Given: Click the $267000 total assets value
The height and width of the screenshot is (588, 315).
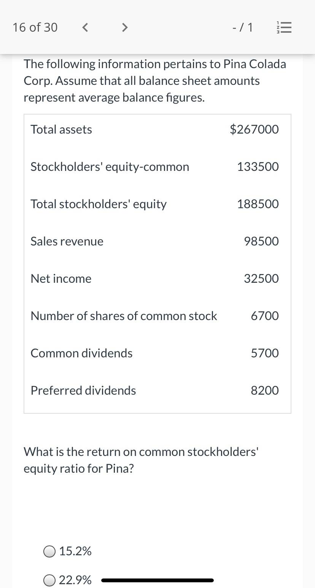Looking at the screenshot, I should [x=254, y=129].
